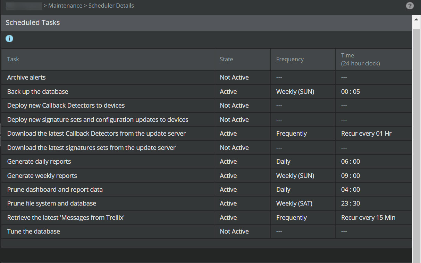
Task: Click the '00 : 05' backup time
Action: pos(351,92)
